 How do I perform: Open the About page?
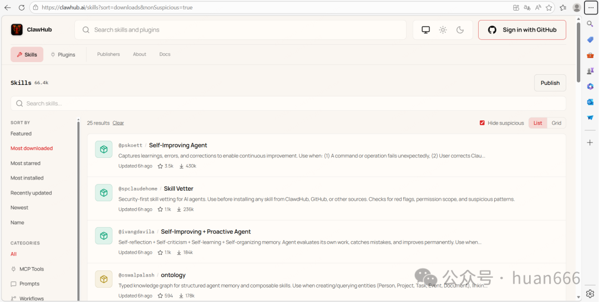point(139,54)
